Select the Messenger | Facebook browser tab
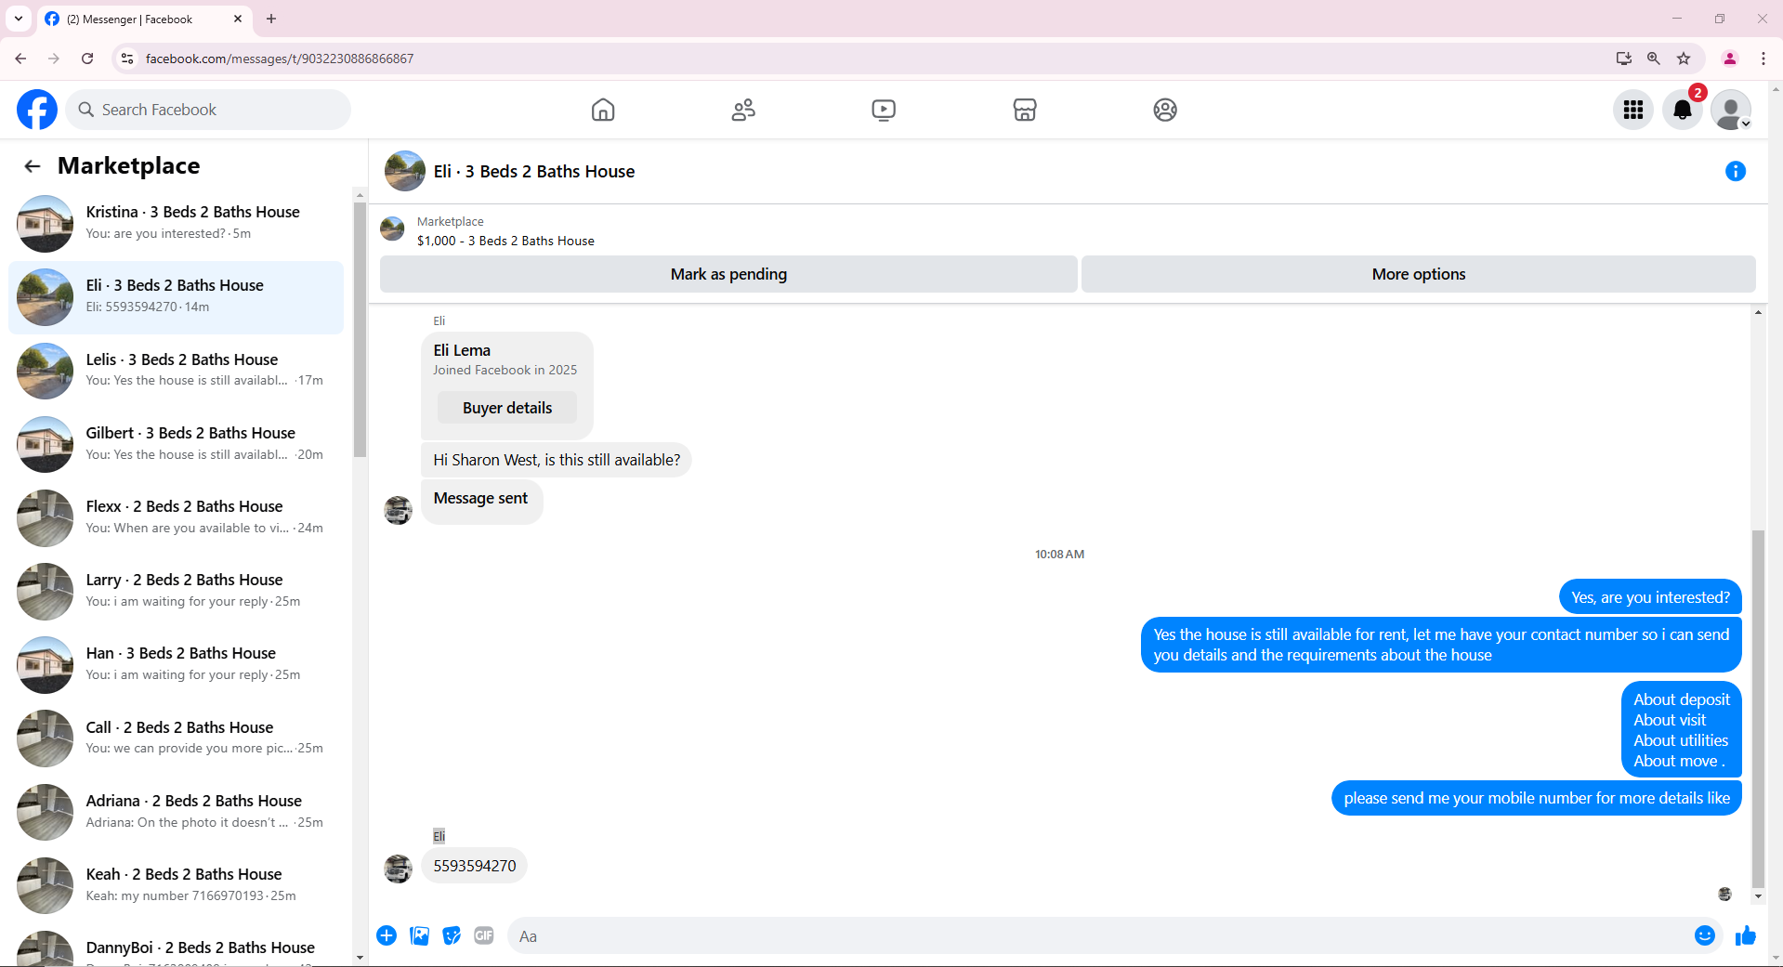This screenshot has width=1783, height=967. pos(145,19)
